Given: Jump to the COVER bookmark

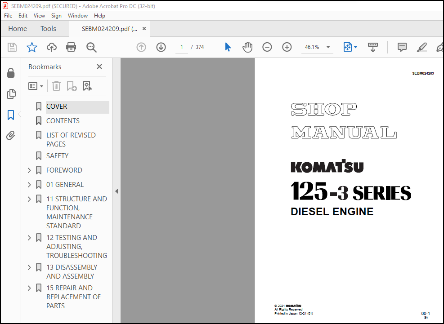Looking at the screenshot, I should [x=57, y=107].
